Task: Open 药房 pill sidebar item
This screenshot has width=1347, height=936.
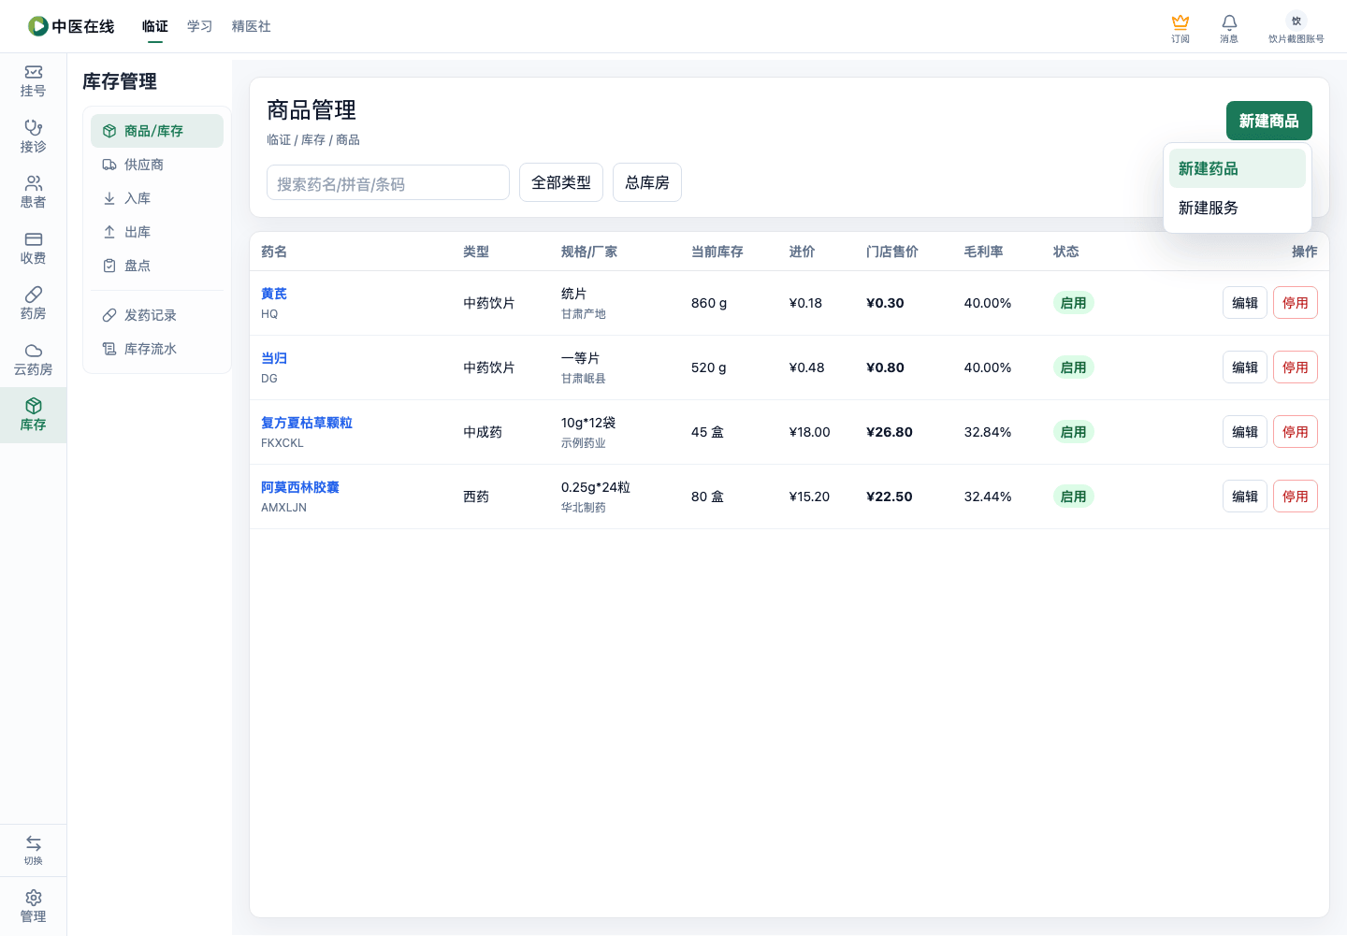Action: 34,304
